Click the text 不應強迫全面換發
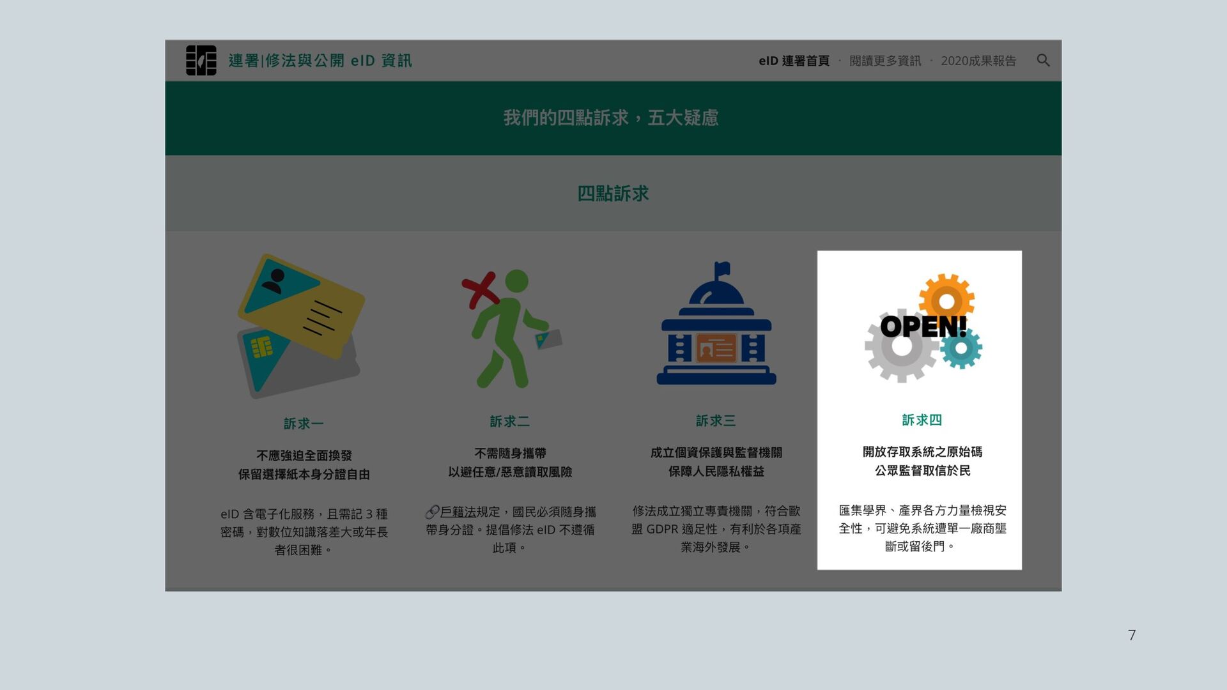 (x=304, y=456)
